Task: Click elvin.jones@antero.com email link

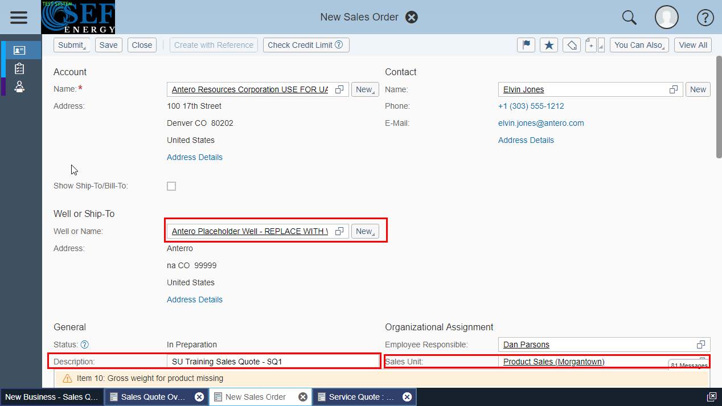Action: [x=541, y=123]
